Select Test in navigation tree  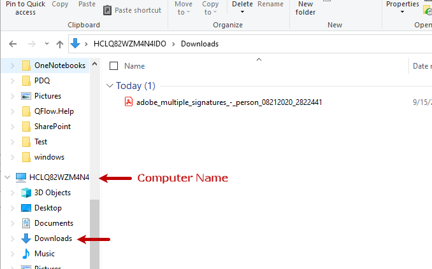tap(41, 142)
